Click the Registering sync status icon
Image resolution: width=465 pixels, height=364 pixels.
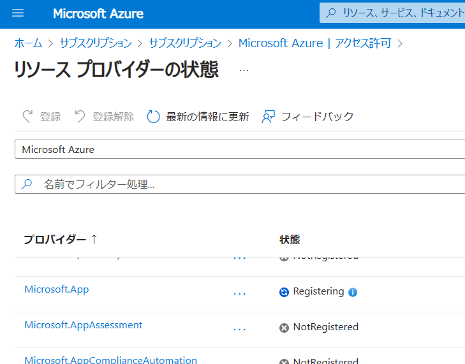click(x=284, y=292)
